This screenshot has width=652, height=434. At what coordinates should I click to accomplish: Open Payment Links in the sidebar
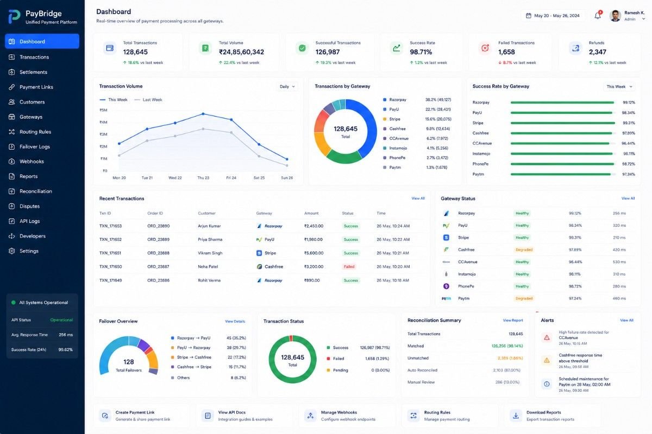click(42, 87)
